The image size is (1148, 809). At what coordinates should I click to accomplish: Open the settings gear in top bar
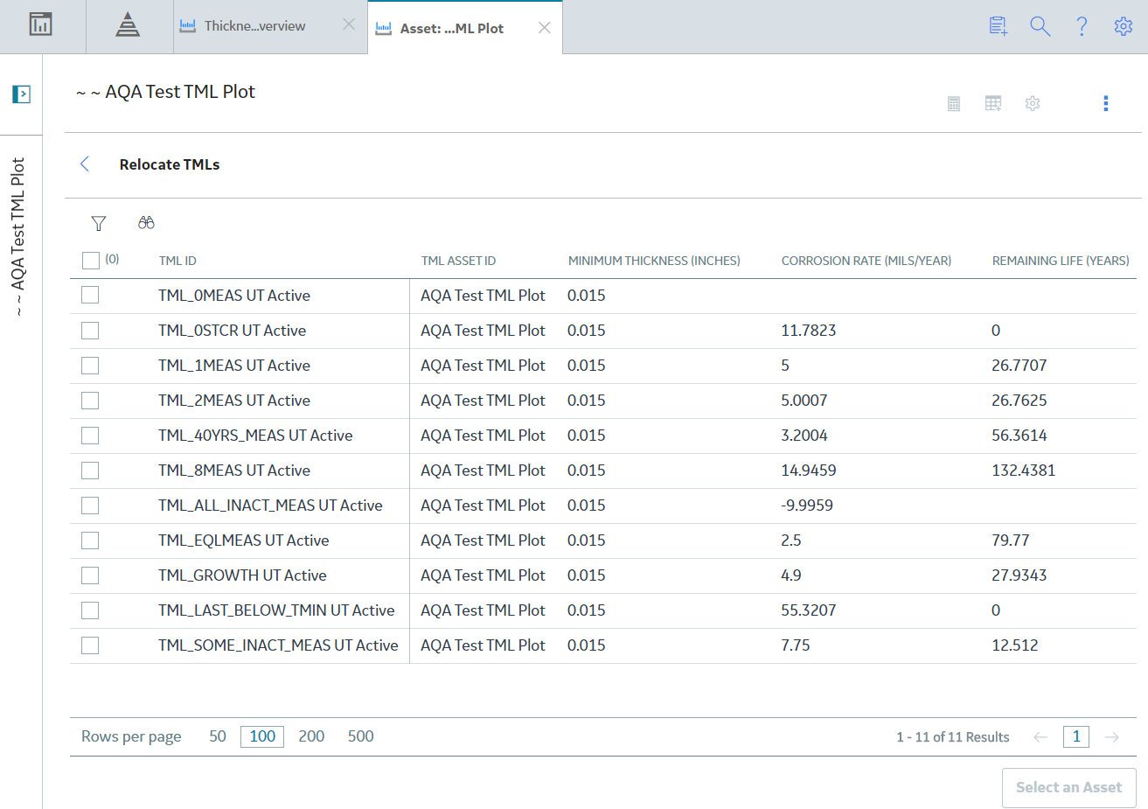click(x=1124, y=26)
